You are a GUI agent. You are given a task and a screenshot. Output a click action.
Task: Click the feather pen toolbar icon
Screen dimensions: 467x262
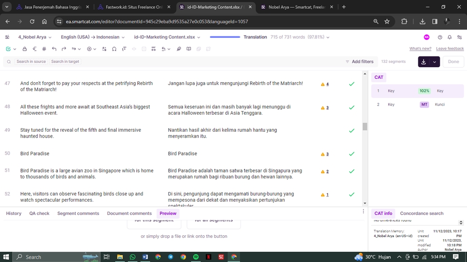tap(179, 49)
